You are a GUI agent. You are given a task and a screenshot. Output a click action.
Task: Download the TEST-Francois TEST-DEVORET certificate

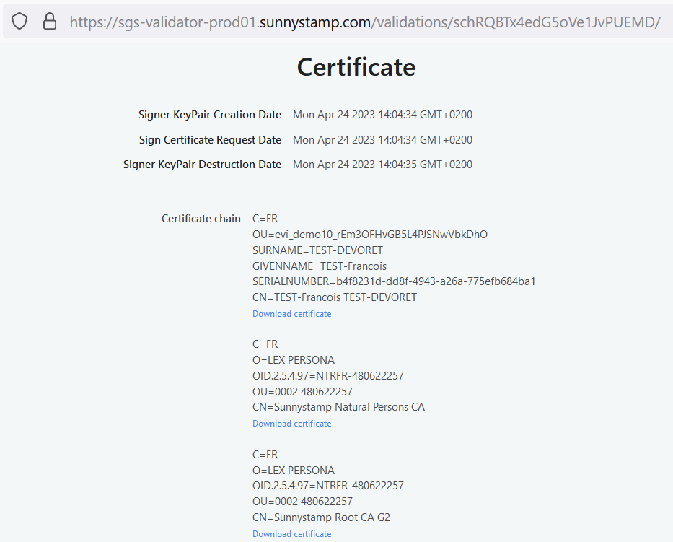[291, 314]
